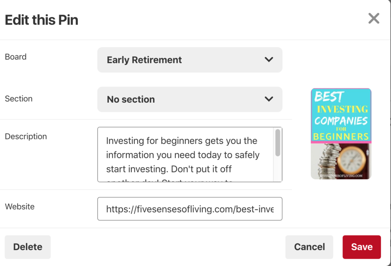Click the Edit this Pin heading
The height and width of the screenshot is (266, 391).
click(42, 20)
